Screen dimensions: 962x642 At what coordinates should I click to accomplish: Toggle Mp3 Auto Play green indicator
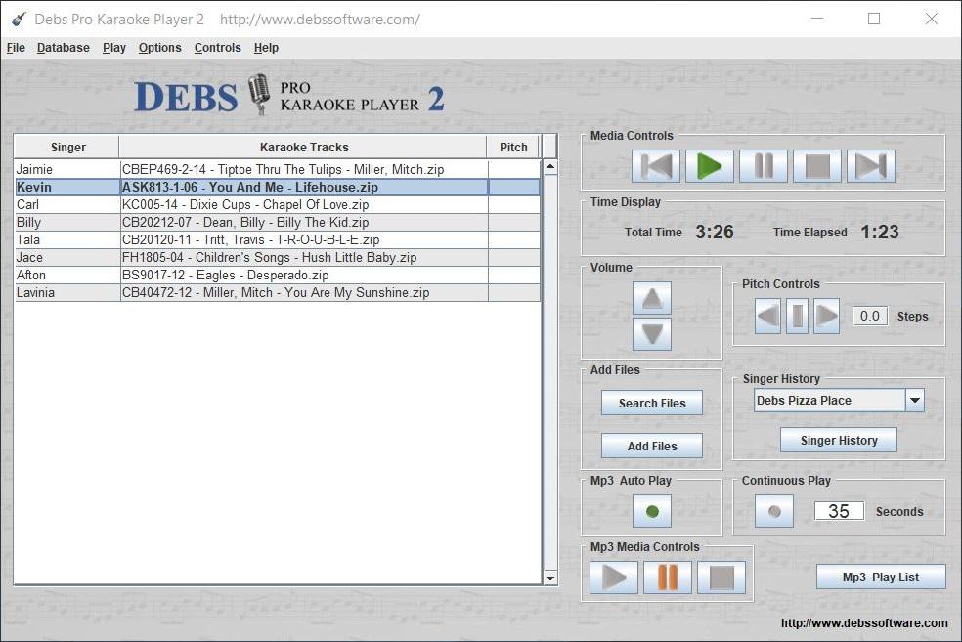tap(652, 511)
